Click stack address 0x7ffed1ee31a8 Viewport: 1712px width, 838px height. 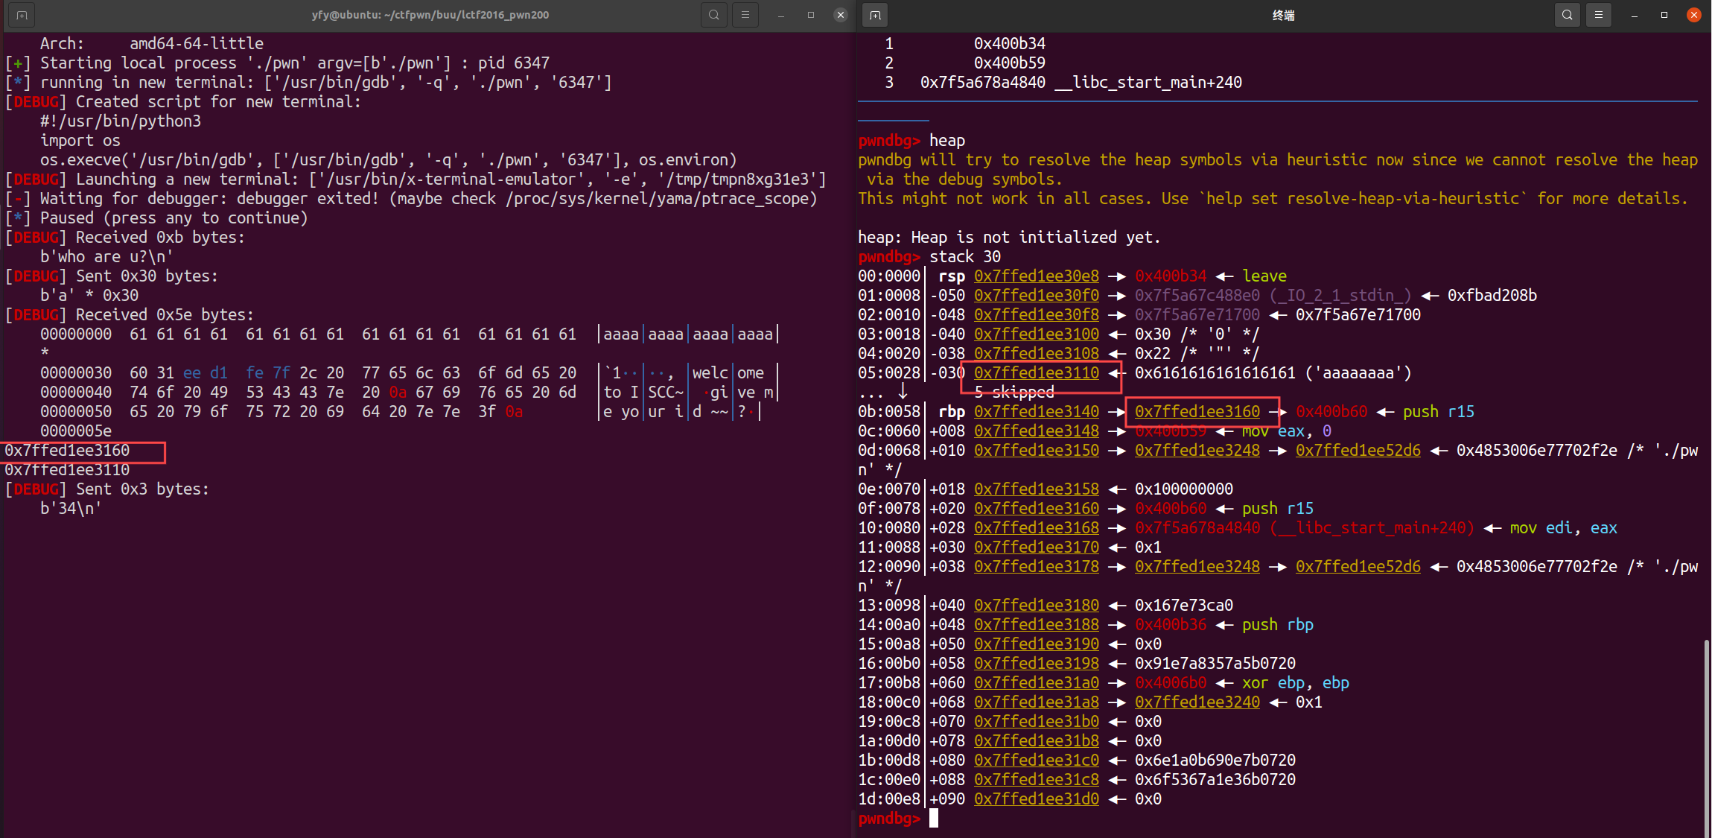click(1037, 702)
